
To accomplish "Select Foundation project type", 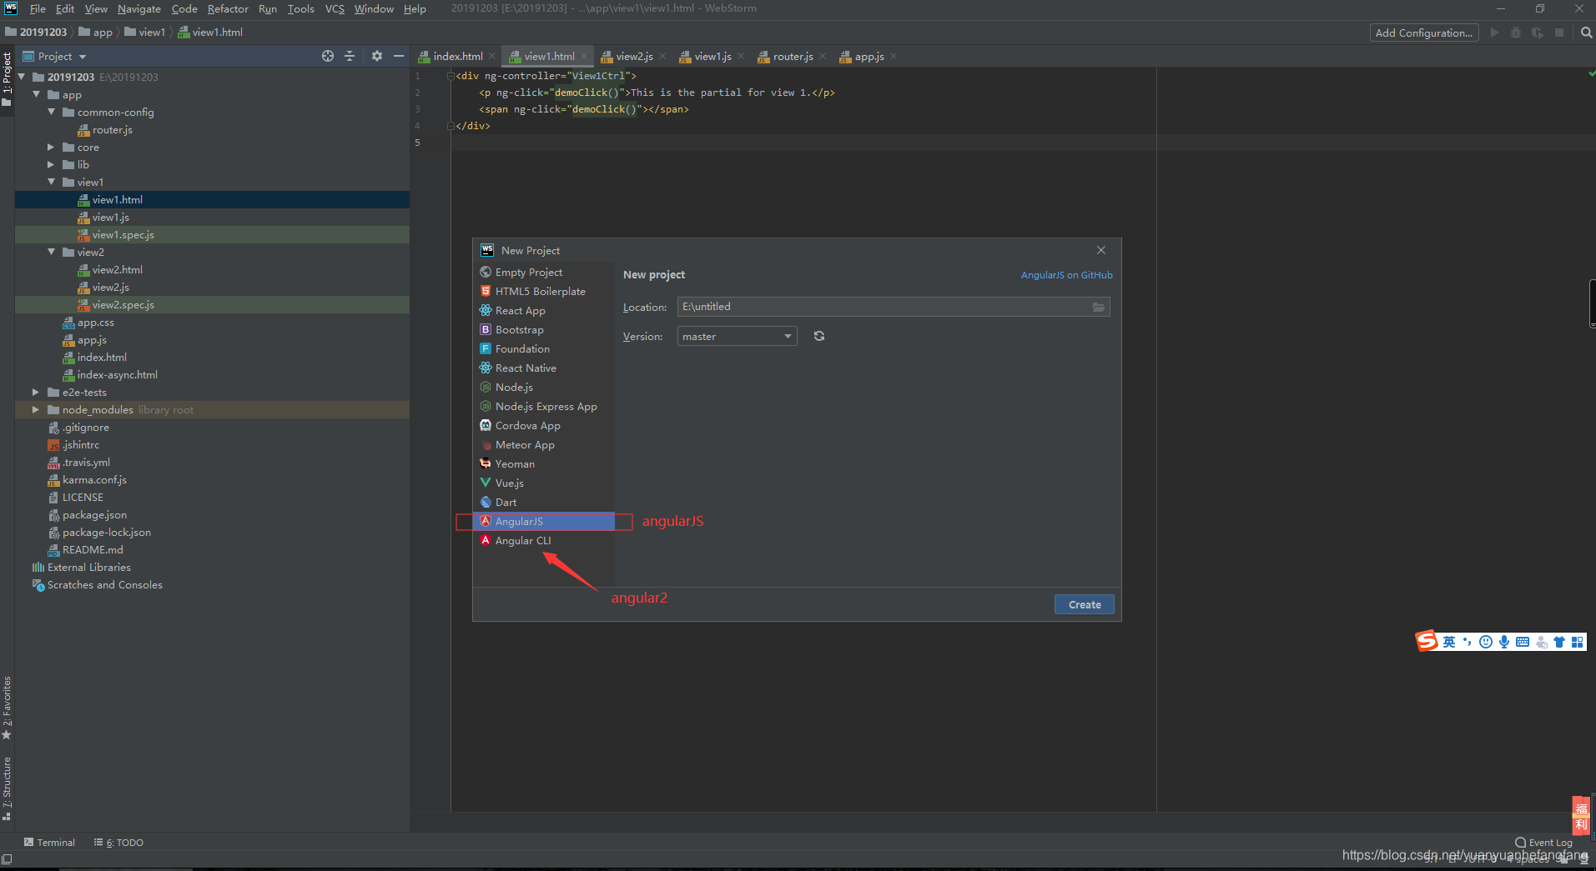I will pos(543,348).
